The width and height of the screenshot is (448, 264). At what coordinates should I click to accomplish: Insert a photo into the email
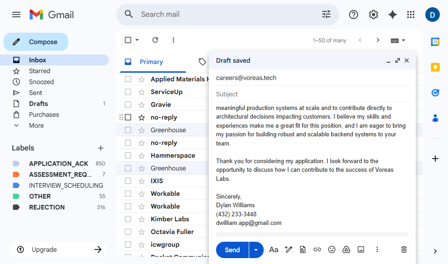pos(361,249)
